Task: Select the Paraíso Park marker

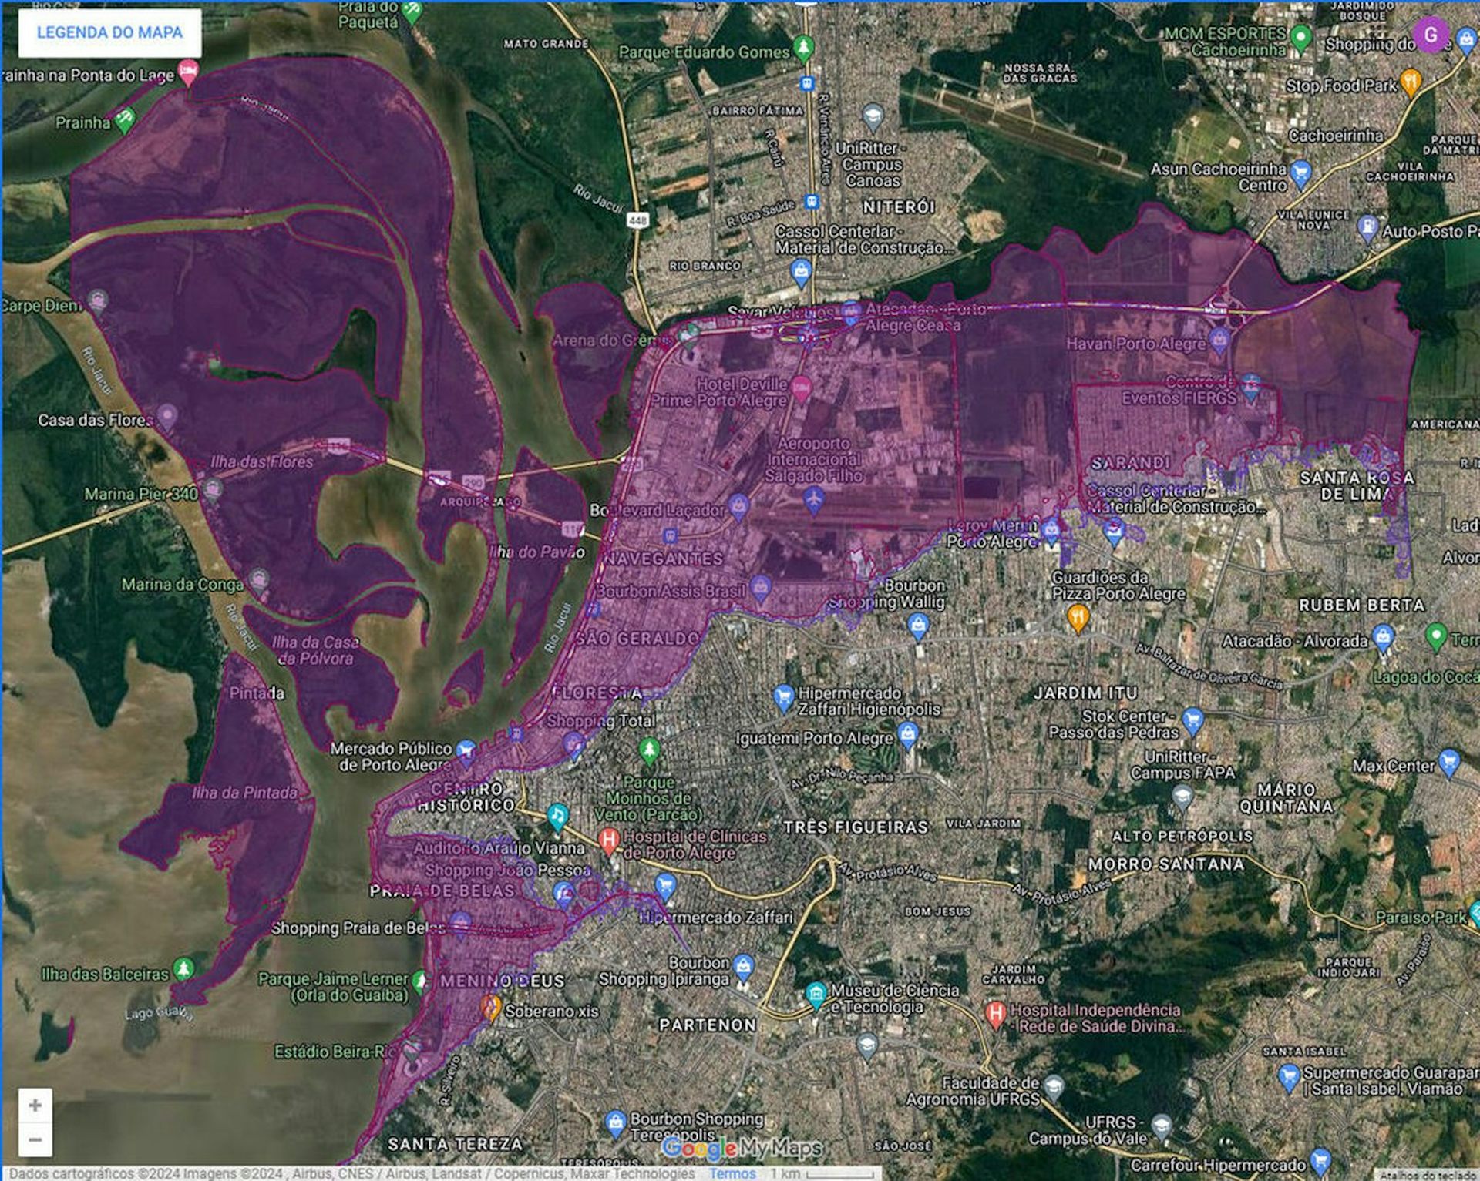Action: point(1474,914)
